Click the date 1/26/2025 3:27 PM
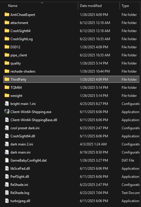Screen dimensions: 141x207 [x=94, y=160]
